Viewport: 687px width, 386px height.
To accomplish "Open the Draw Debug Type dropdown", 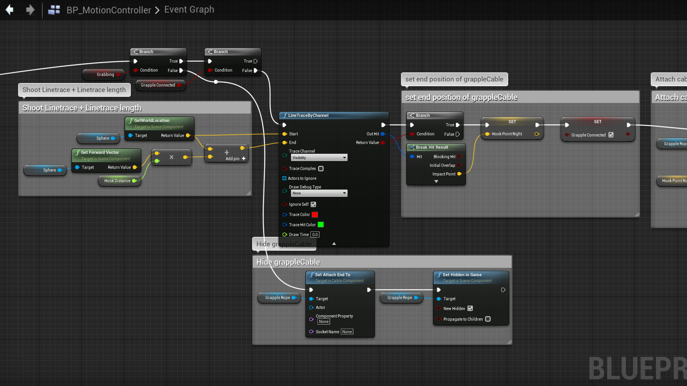I will 319,193.
